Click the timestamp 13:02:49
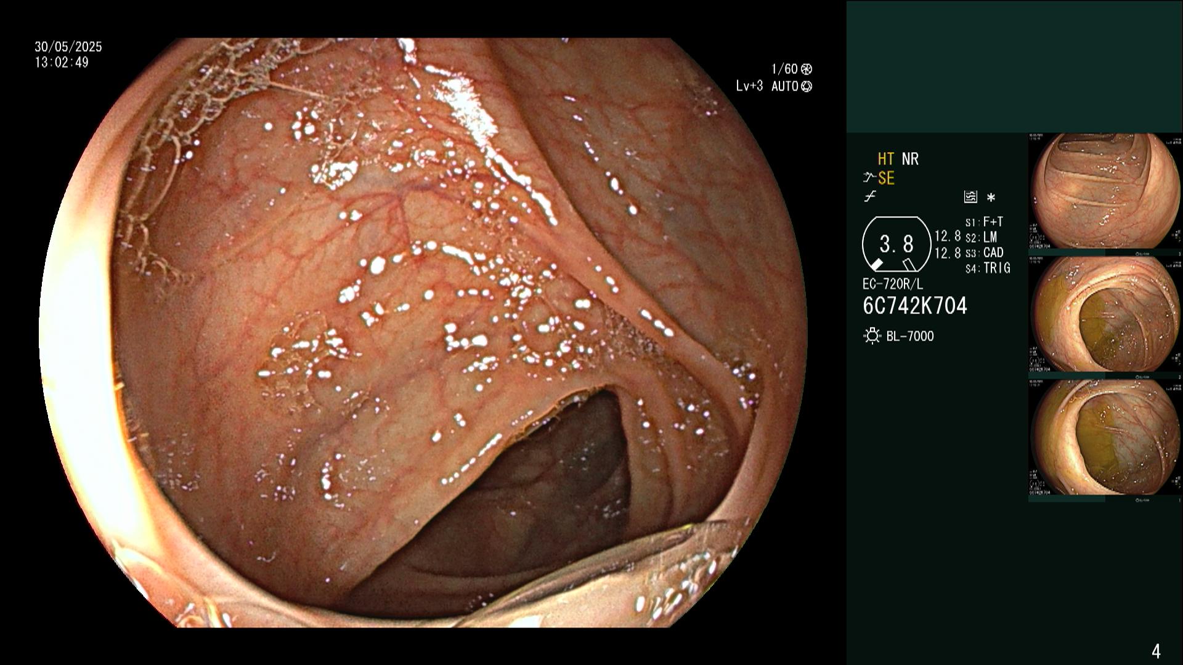The image size is (1183, 665). point(62,62)
